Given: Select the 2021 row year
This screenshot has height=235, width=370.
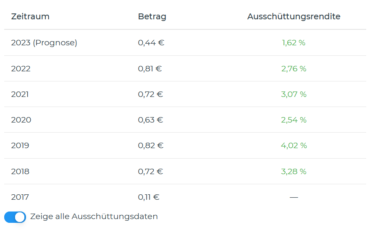Looking at the screenshot, I should coord(20,94).
